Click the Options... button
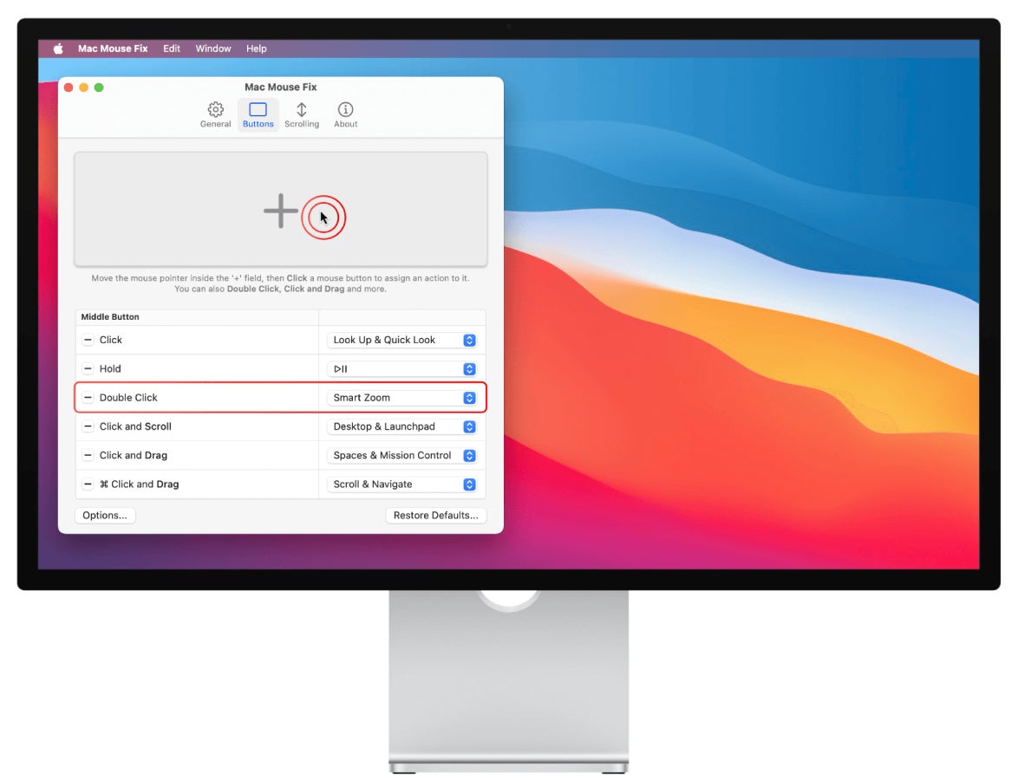The width and height of the screenshot is (1018, 780). click(x=105, y=516)
